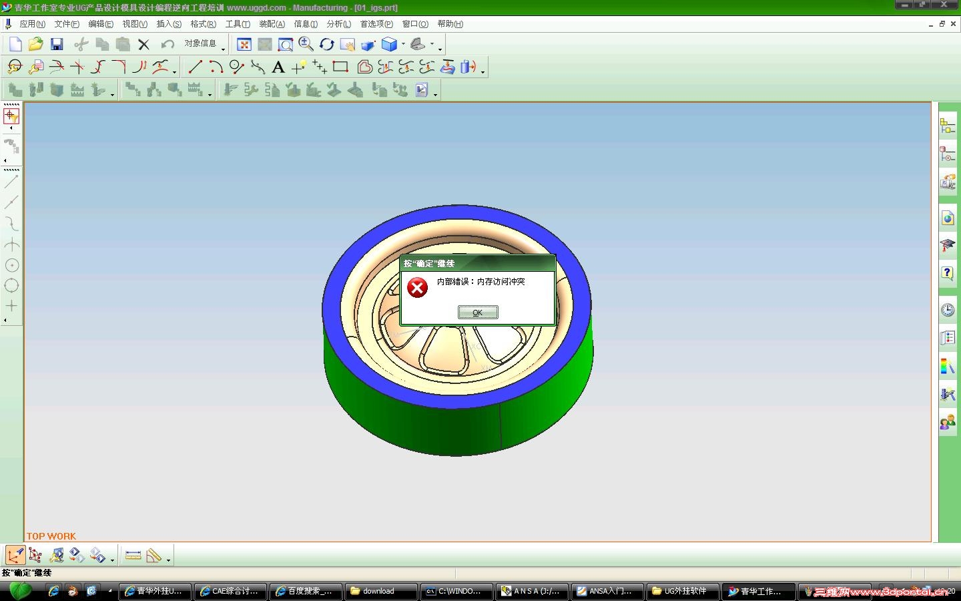Click the Fit view icon
The width and height of the screenshot is (961, 601).
[x=244, y=44]
